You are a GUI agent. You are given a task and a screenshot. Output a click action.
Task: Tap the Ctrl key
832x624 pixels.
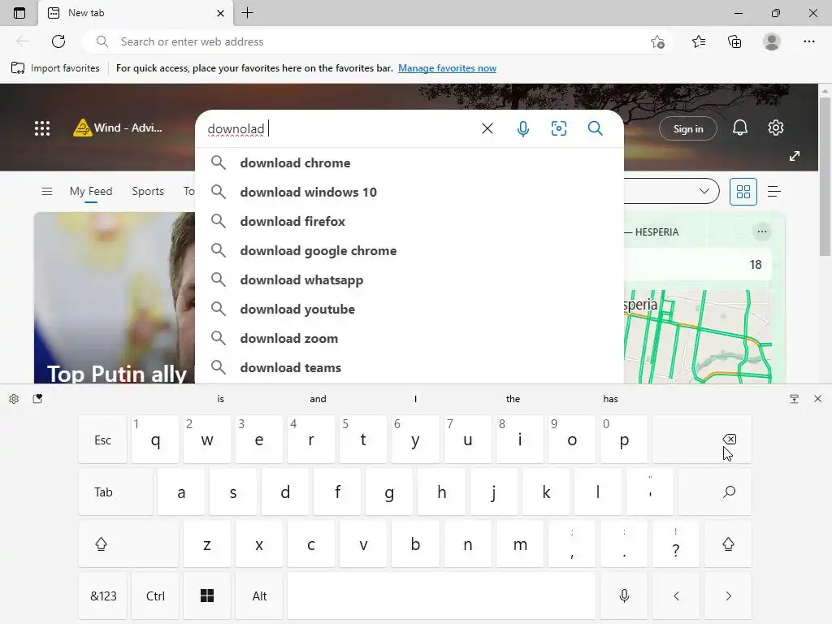coord(155,596)
